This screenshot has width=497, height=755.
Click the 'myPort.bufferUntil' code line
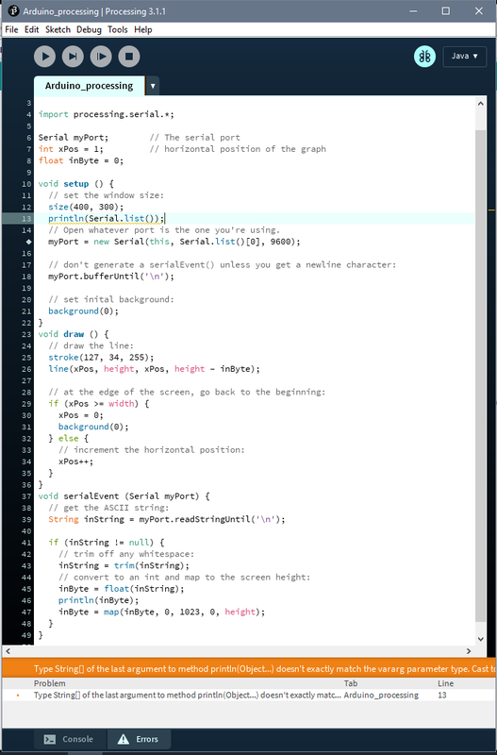pyautogui.click(x=111, y=277)
